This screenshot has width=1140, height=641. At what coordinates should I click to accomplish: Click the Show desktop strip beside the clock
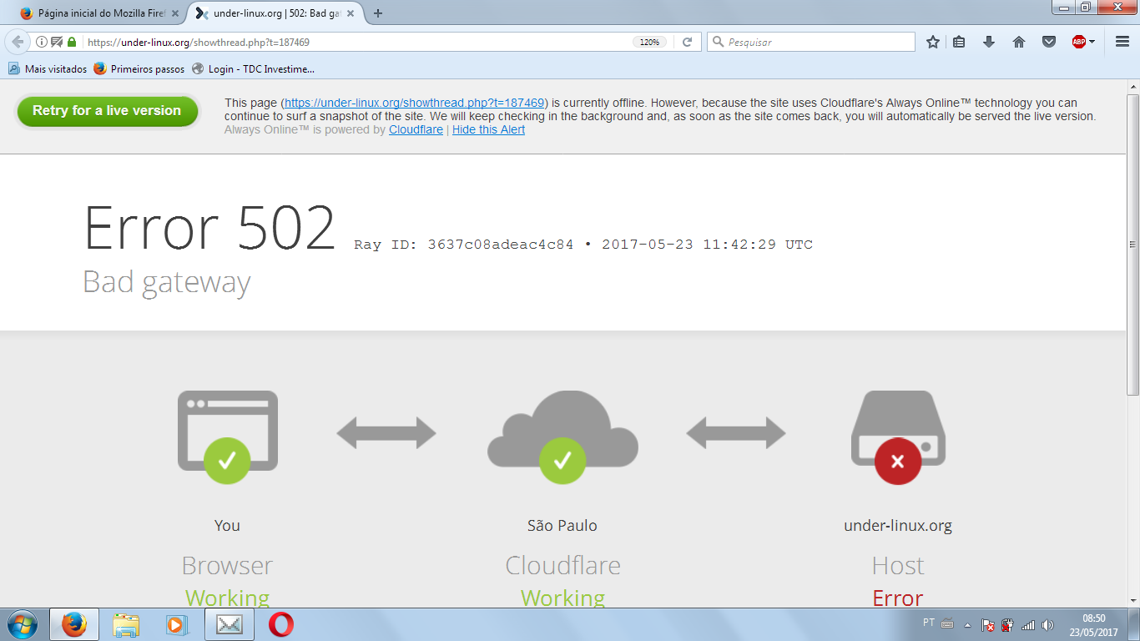pyautogui.click(x=1134, y=624)
